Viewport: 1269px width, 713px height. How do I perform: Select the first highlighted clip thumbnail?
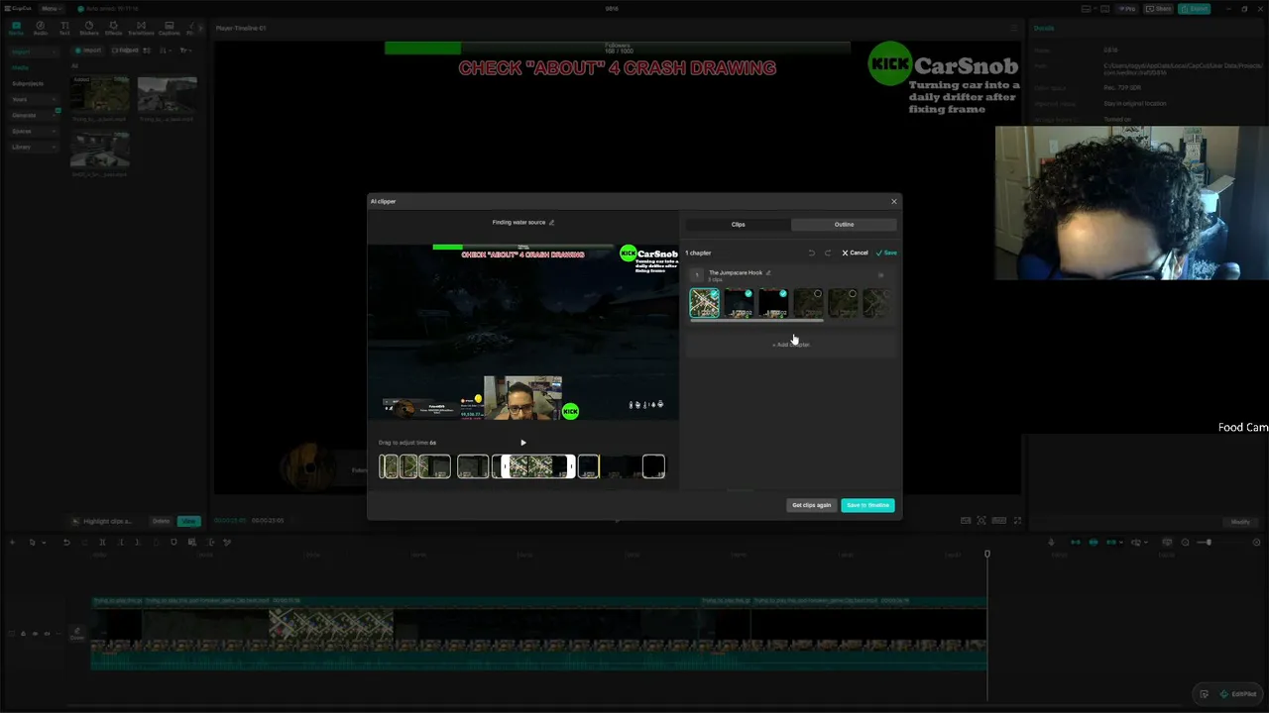(x=705, y=303)
